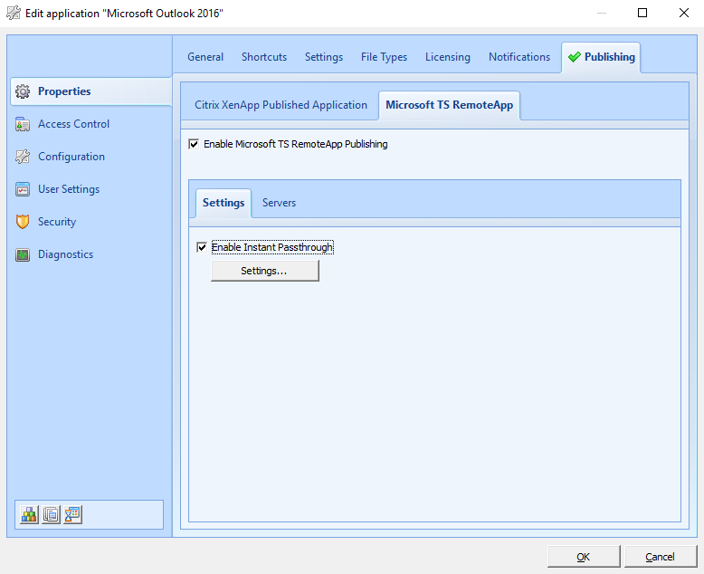This screenshot has width=704, height=574.
Task: Select the Microsoft TS RemoteApp tab
Action: [x=450, y=105]
